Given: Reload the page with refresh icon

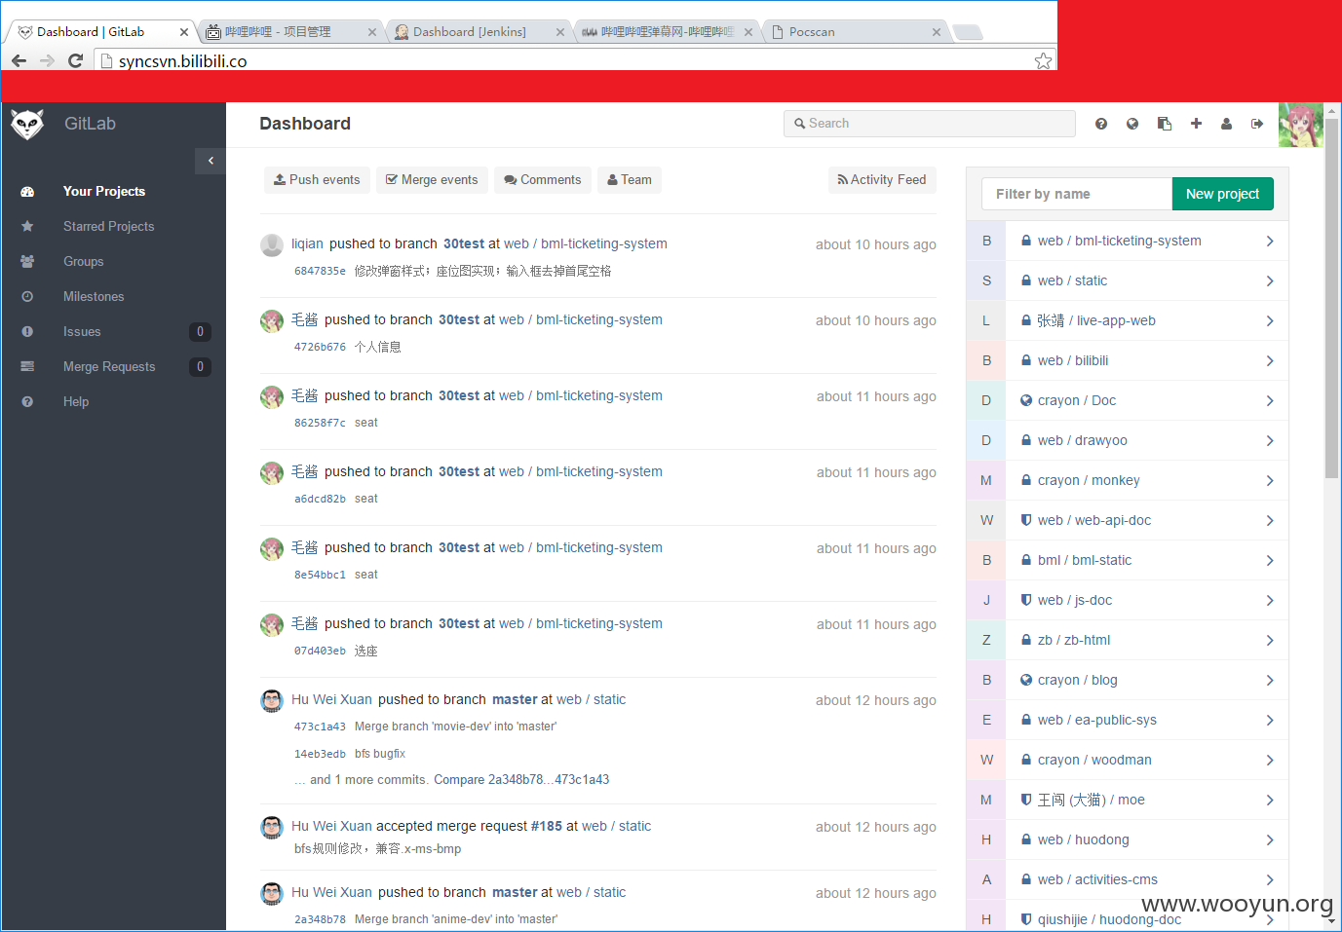Looking at the screenshot, I should coord(75,60).
